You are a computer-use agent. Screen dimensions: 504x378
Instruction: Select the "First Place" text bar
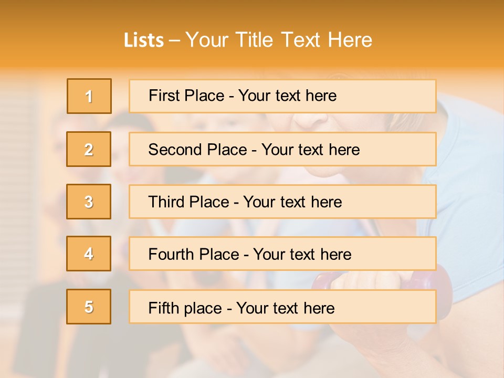tap(282, 96)
